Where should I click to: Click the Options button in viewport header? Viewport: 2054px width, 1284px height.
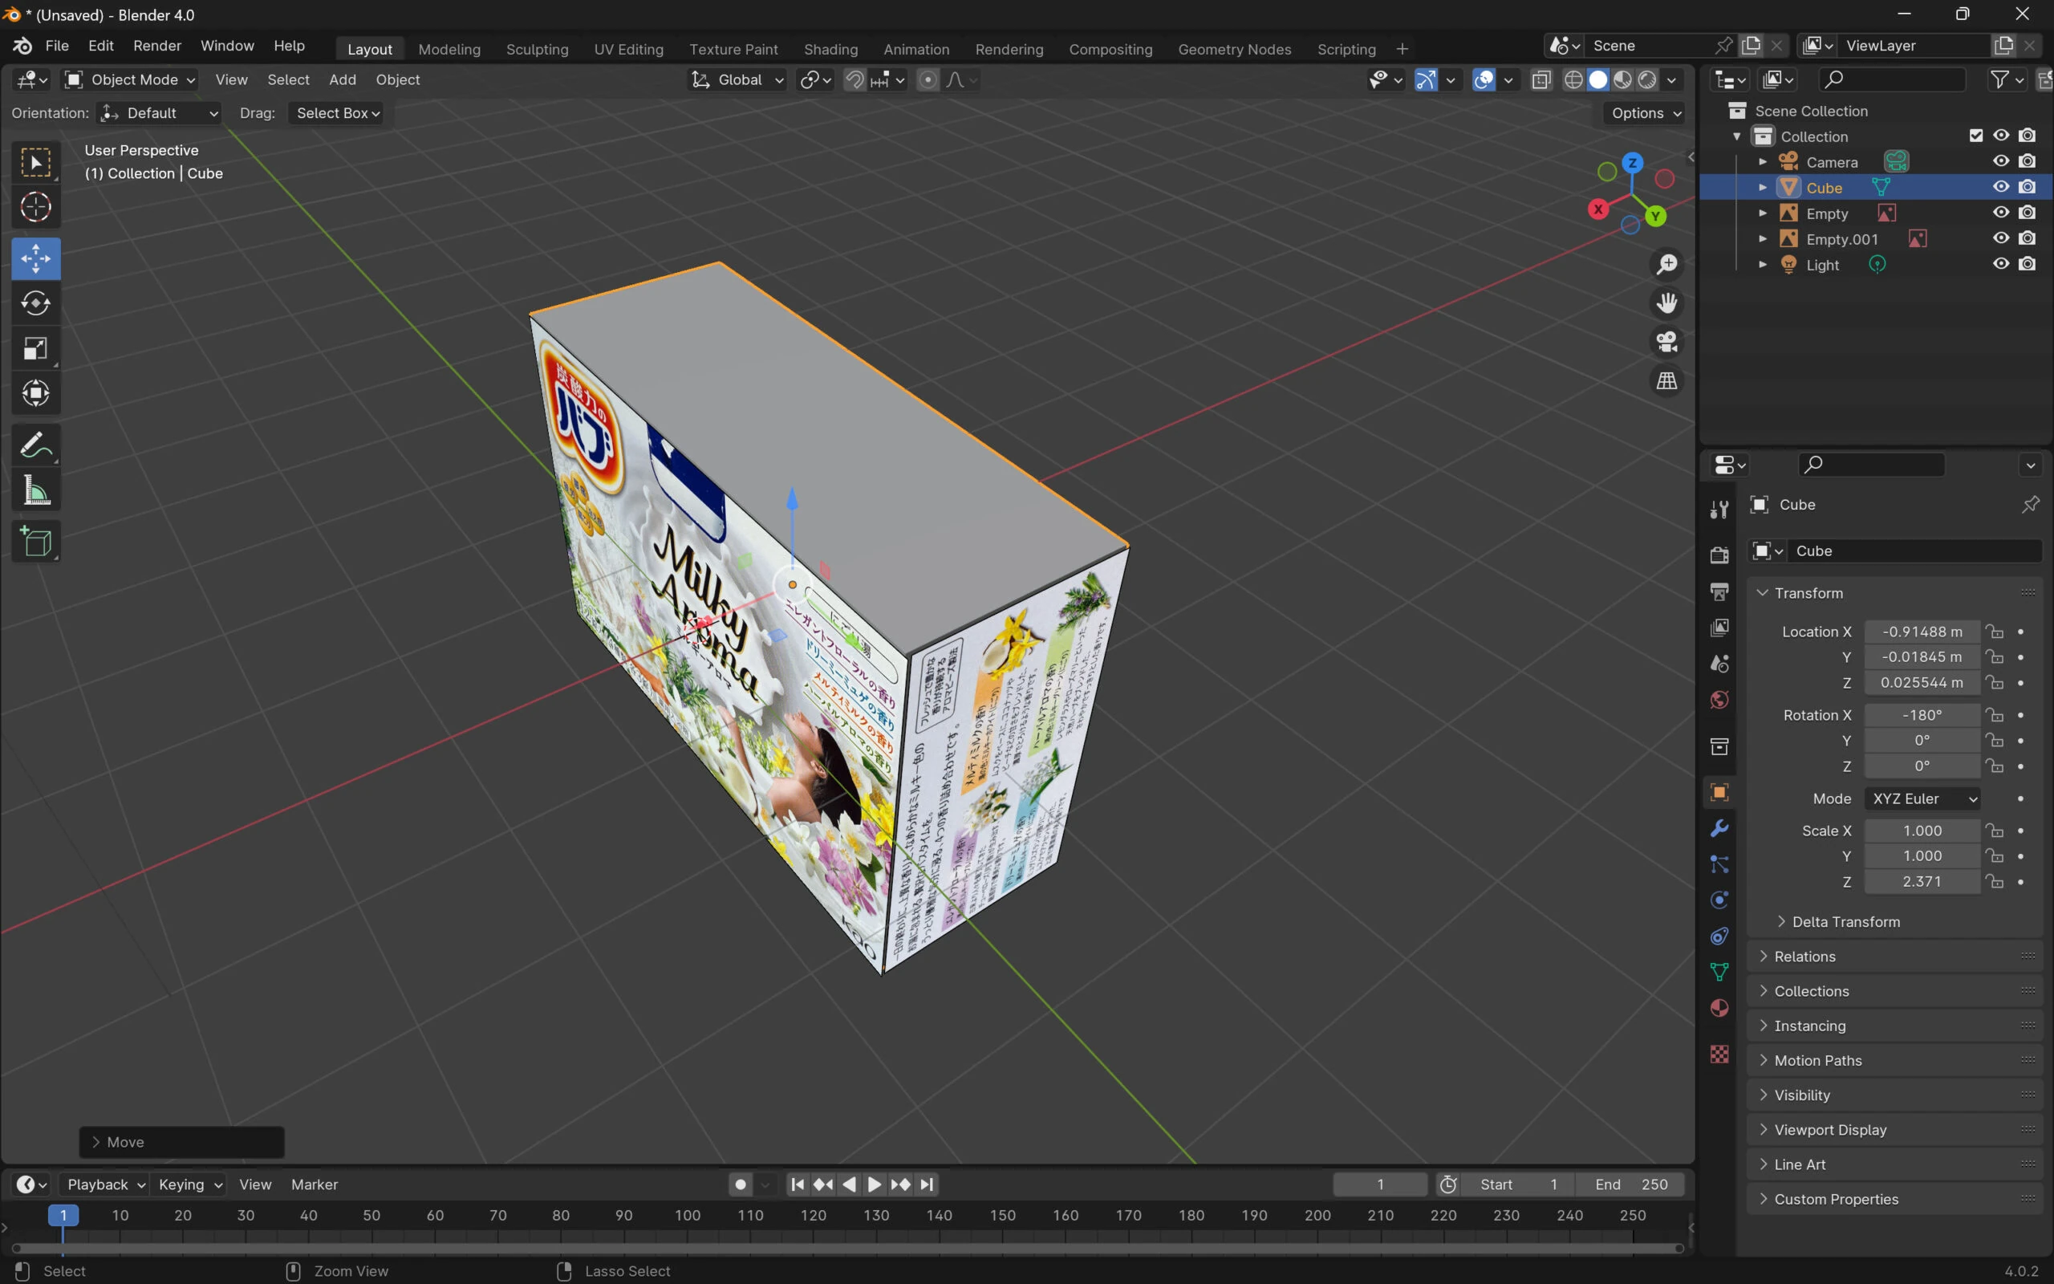click(1645, 113)
